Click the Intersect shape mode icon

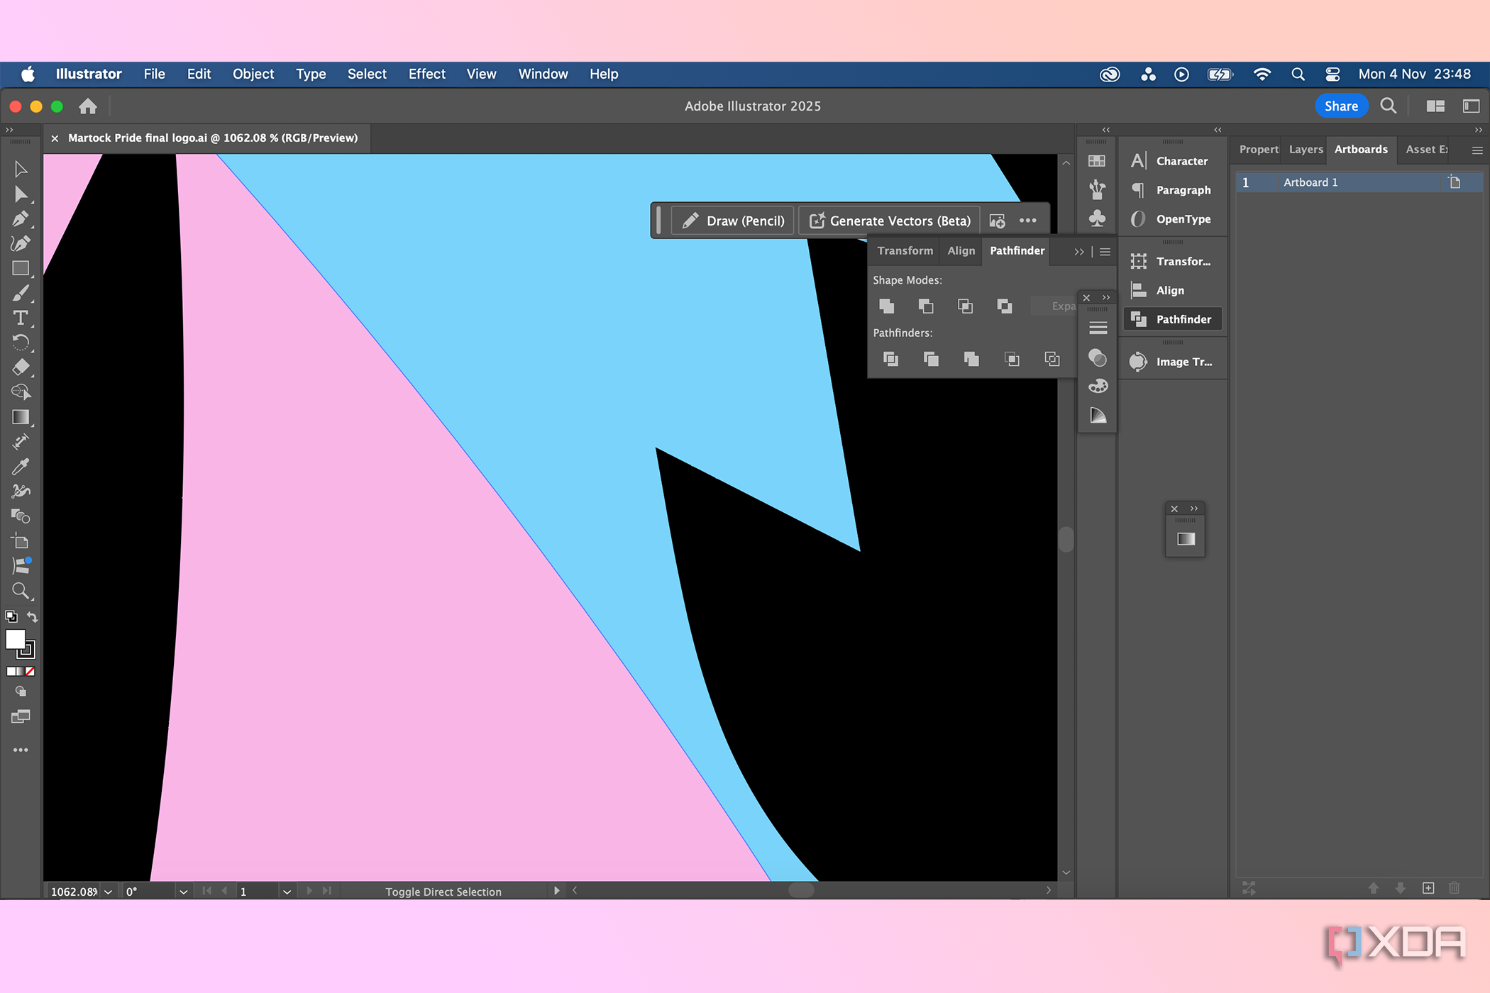[x=965, y=306]
